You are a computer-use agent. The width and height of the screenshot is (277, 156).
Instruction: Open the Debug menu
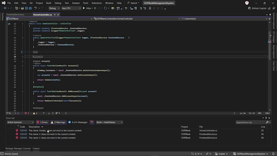click(x=58, y=3)
